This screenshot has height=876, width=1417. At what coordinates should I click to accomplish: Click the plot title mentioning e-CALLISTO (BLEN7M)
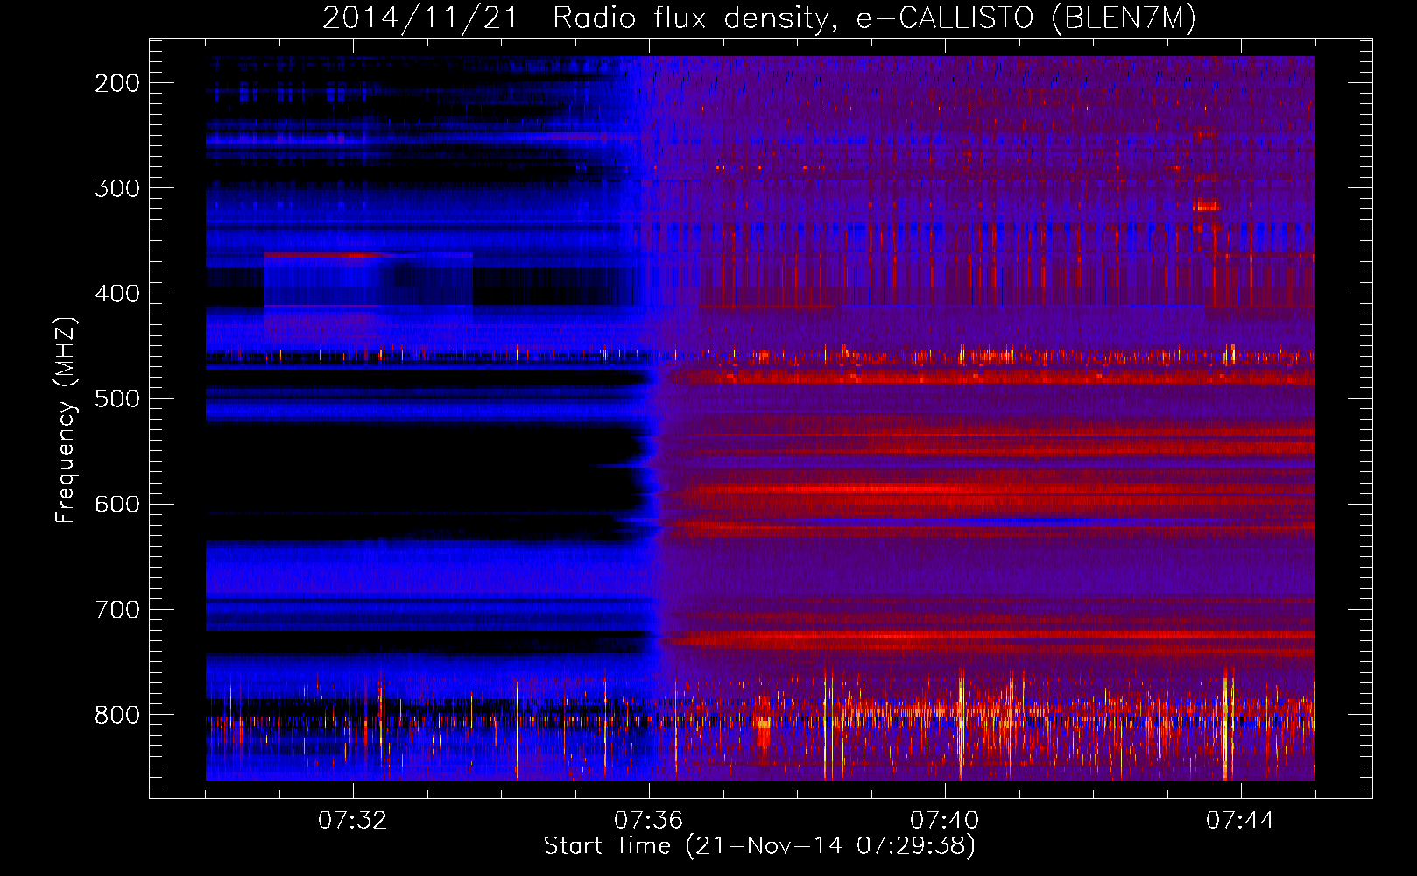coord(759,18)
